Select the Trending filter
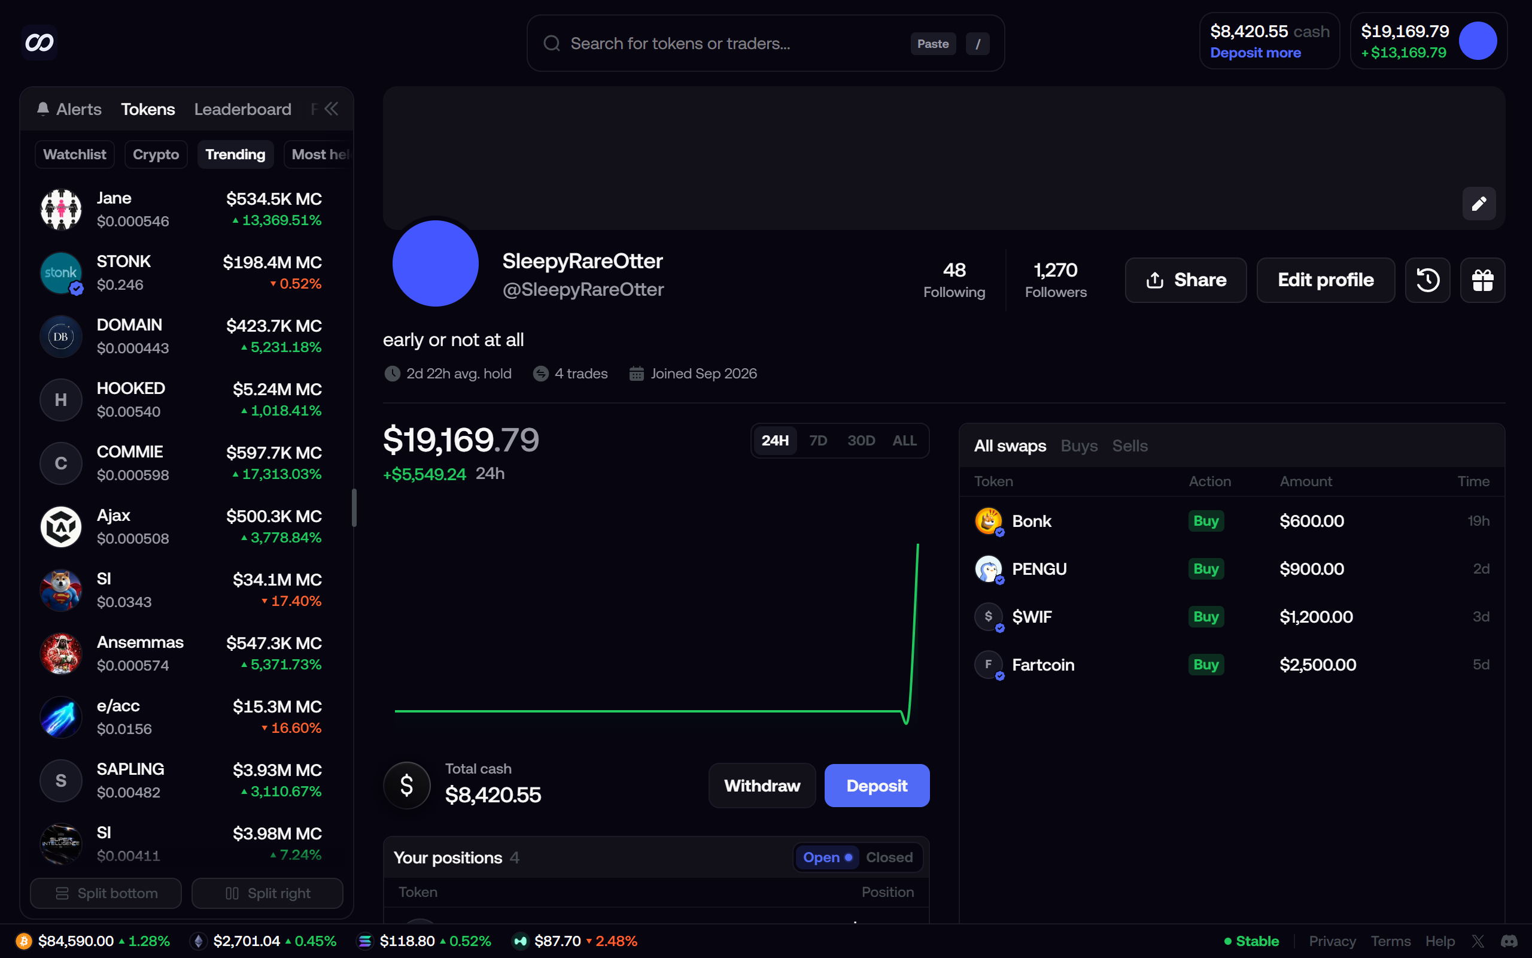Image resolution: width=1532 pixels, height=958 pixels. [x=236, y=154]
